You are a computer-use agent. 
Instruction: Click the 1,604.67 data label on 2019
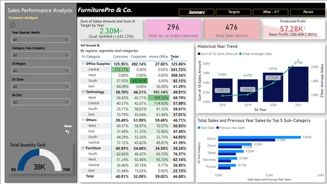pos(248,89)
